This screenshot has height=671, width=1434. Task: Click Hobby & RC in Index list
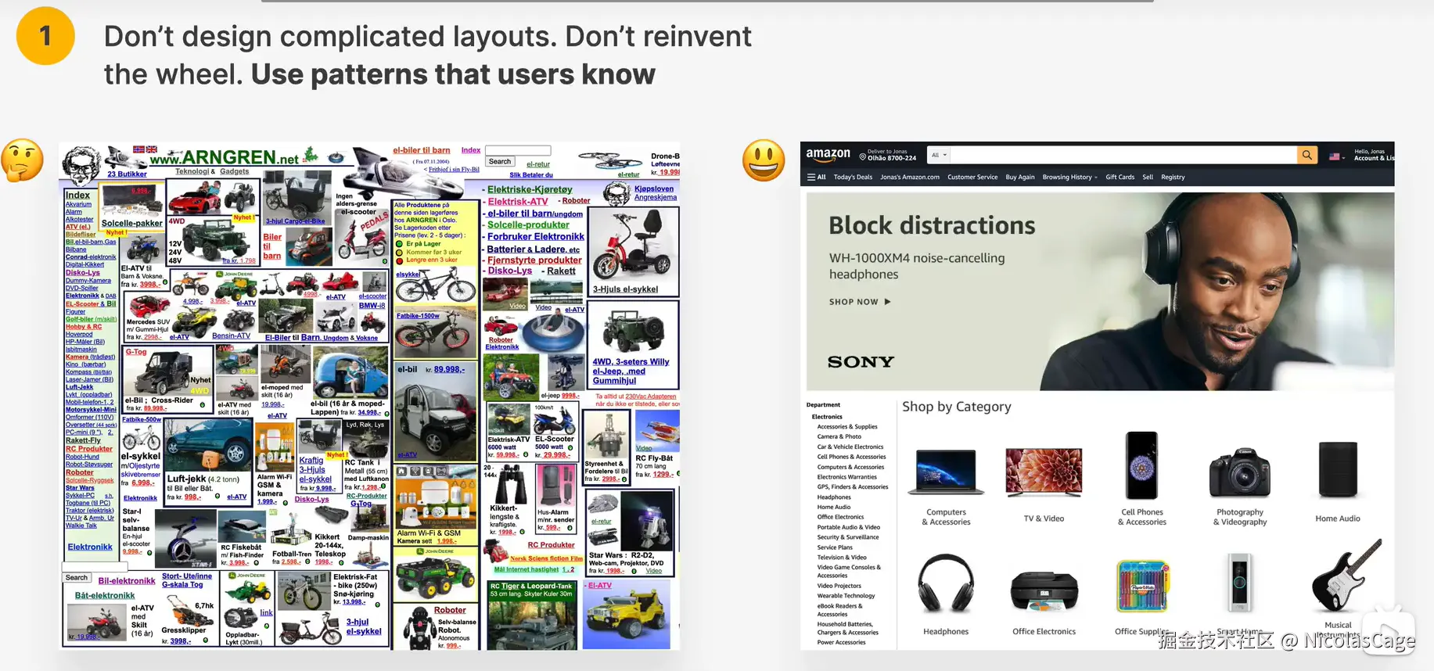pos(84,327)
